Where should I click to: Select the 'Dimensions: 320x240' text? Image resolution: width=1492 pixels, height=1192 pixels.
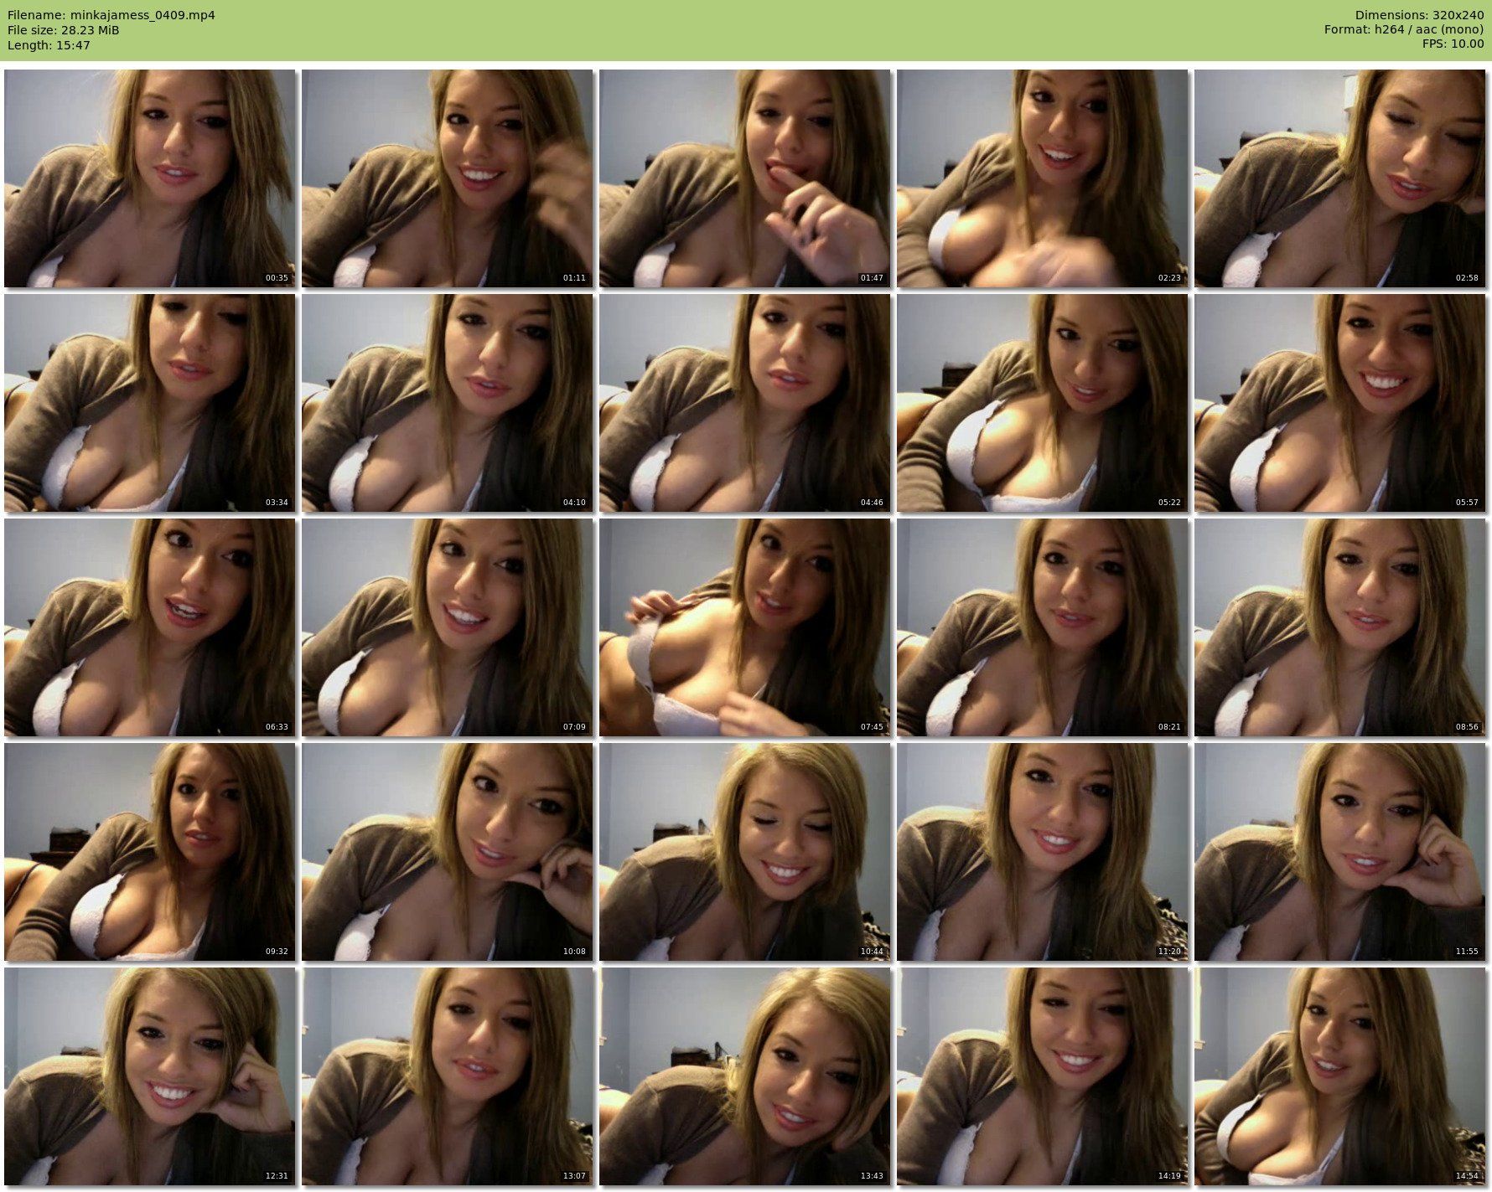click(x=1419, y=15)
